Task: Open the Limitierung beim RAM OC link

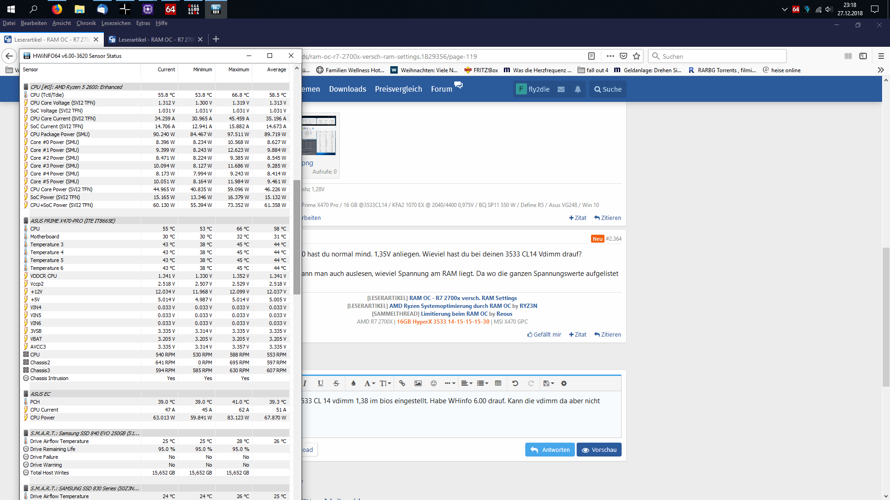Action: click(x=454, y=314)
